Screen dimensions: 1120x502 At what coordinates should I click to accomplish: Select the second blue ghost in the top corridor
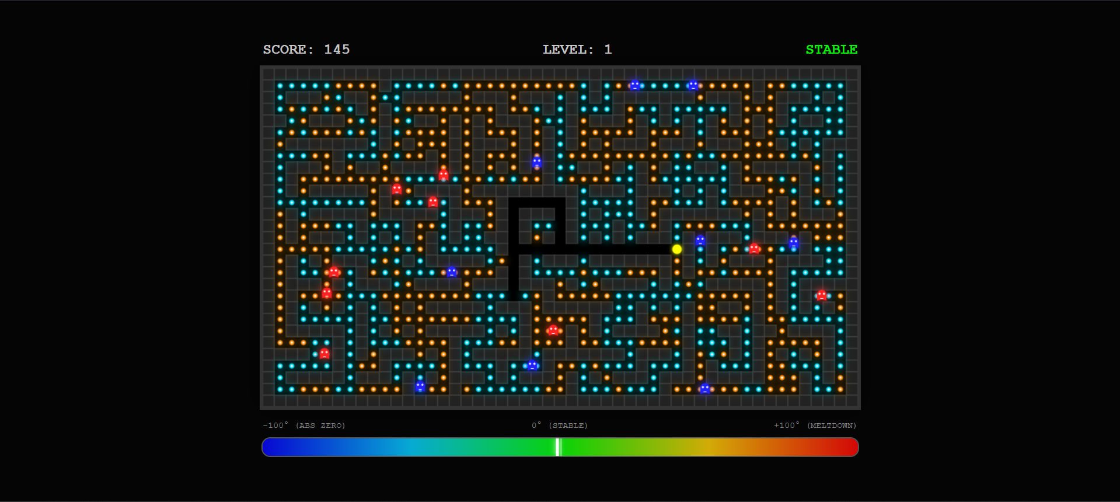(x=693, y=85)
